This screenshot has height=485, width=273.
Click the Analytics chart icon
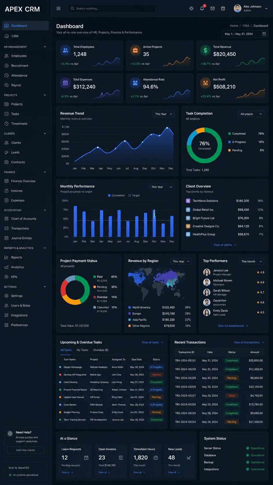tap(6, 267)
